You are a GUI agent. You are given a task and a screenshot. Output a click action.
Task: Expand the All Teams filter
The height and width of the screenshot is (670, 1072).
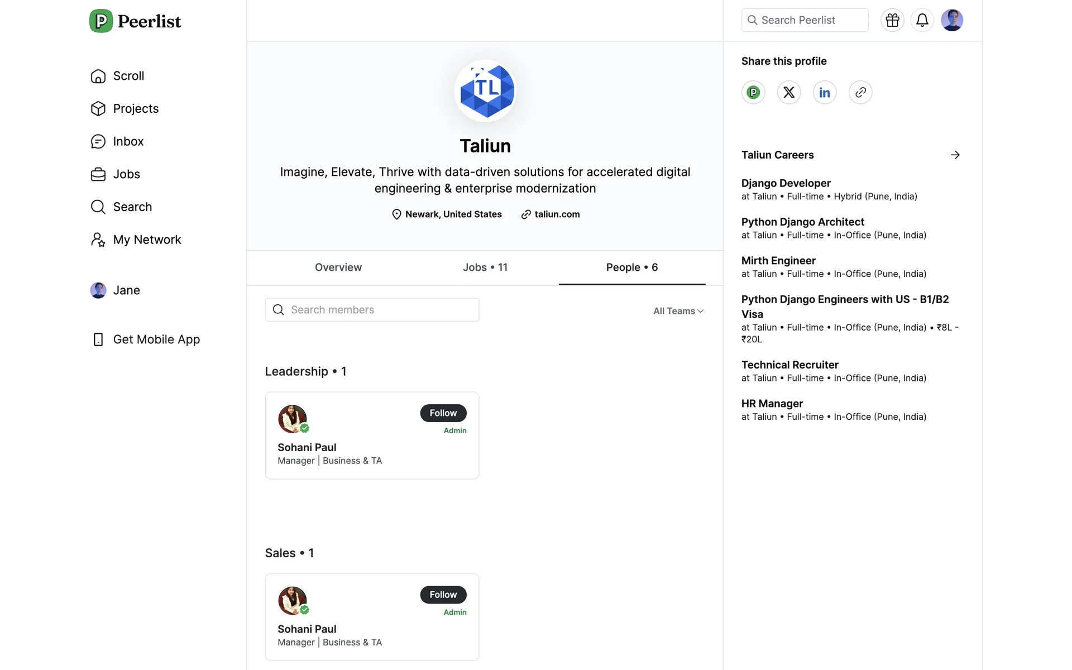click(678, 310)
